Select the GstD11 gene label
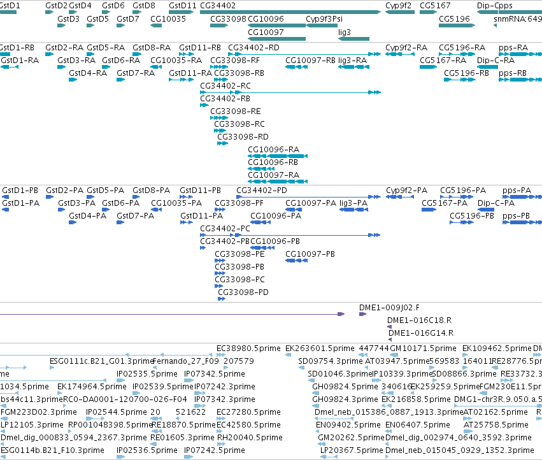Screen dimensions: 542x460 point(183,6)
